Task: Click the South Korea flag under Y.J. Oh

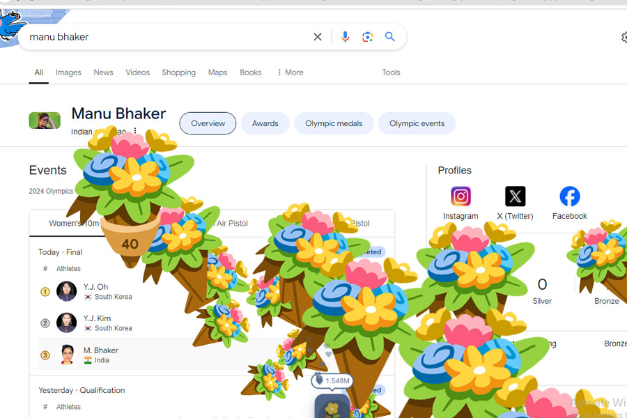Action: (88, 297)
